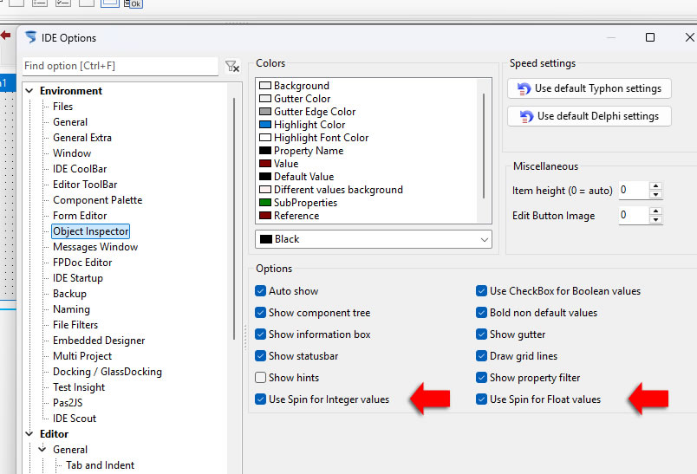Click the Gutter Edge Color swatch
The image size is (697, 474).
pos(265,112)
